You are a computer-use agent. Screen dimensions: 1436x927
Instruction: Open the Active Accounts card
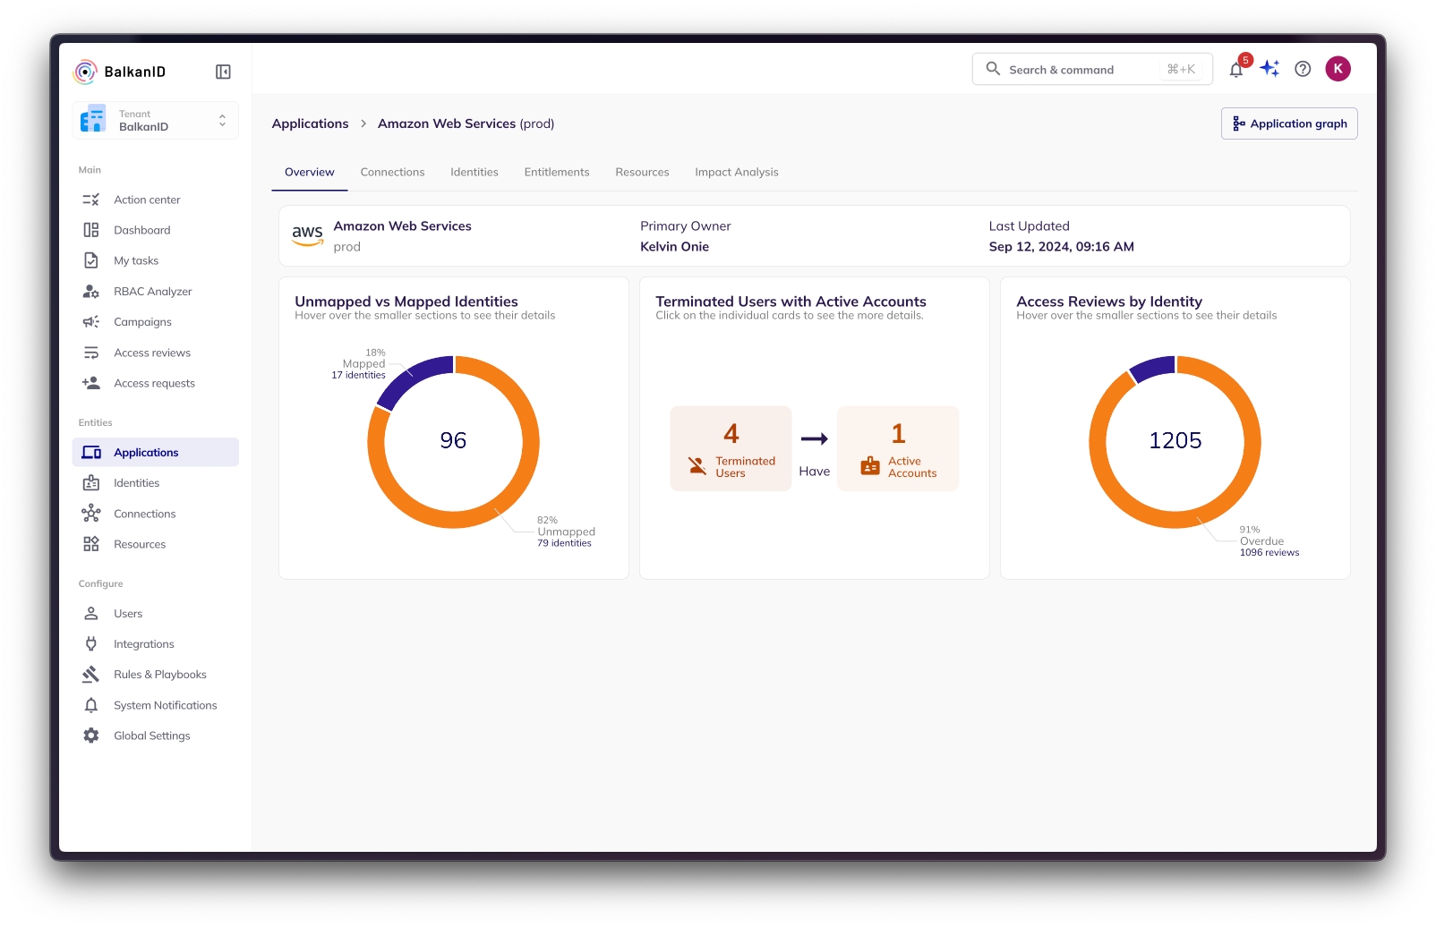click(x=897, y=448)
